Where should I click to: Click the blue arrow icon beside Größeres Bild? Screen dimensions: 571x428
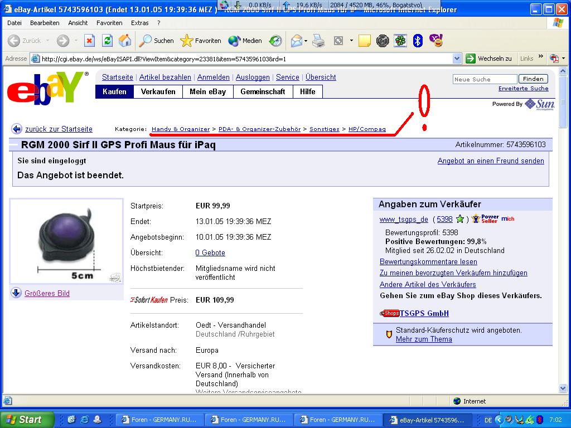point(16,293)
